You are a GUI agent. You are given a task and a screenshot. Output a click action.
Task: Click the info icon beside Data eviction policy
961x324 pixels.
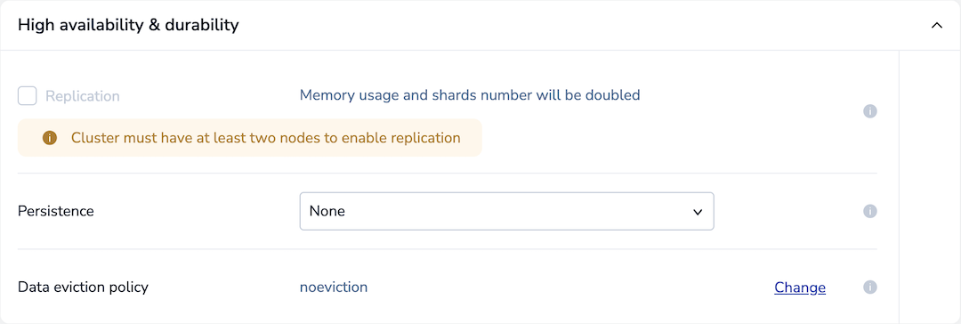(869, 287)
